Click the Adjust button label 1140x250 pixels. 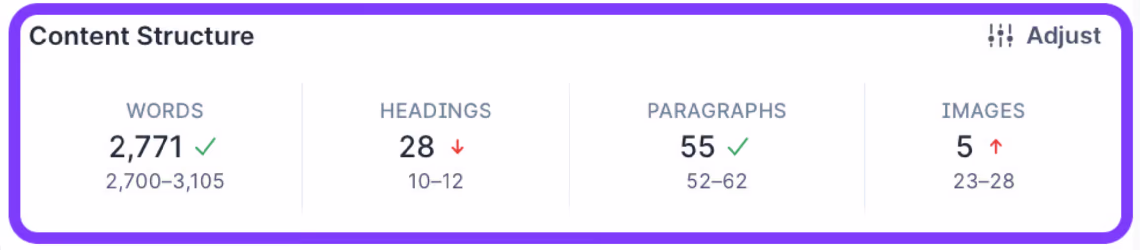[x=1063, y=36]
